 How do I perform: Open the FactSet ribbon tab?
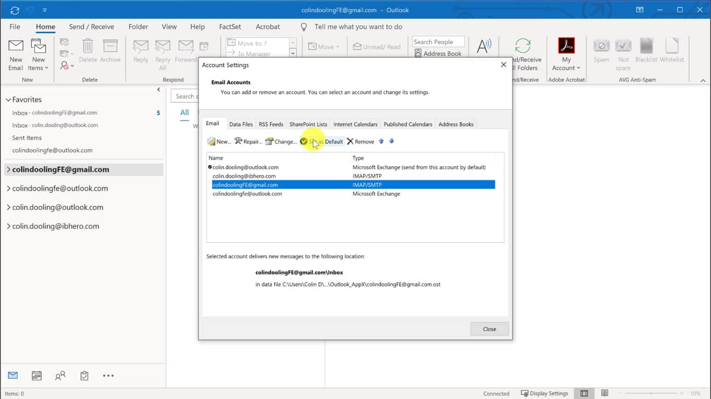click(230, 27)
